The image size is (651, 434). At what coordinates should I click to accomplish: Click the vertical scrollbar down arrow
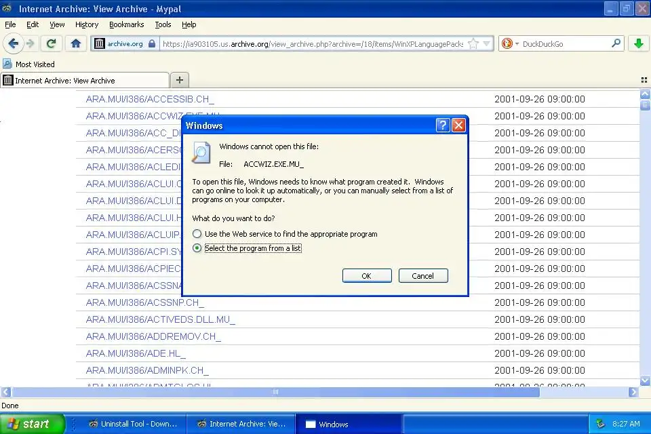coord(645,380)
